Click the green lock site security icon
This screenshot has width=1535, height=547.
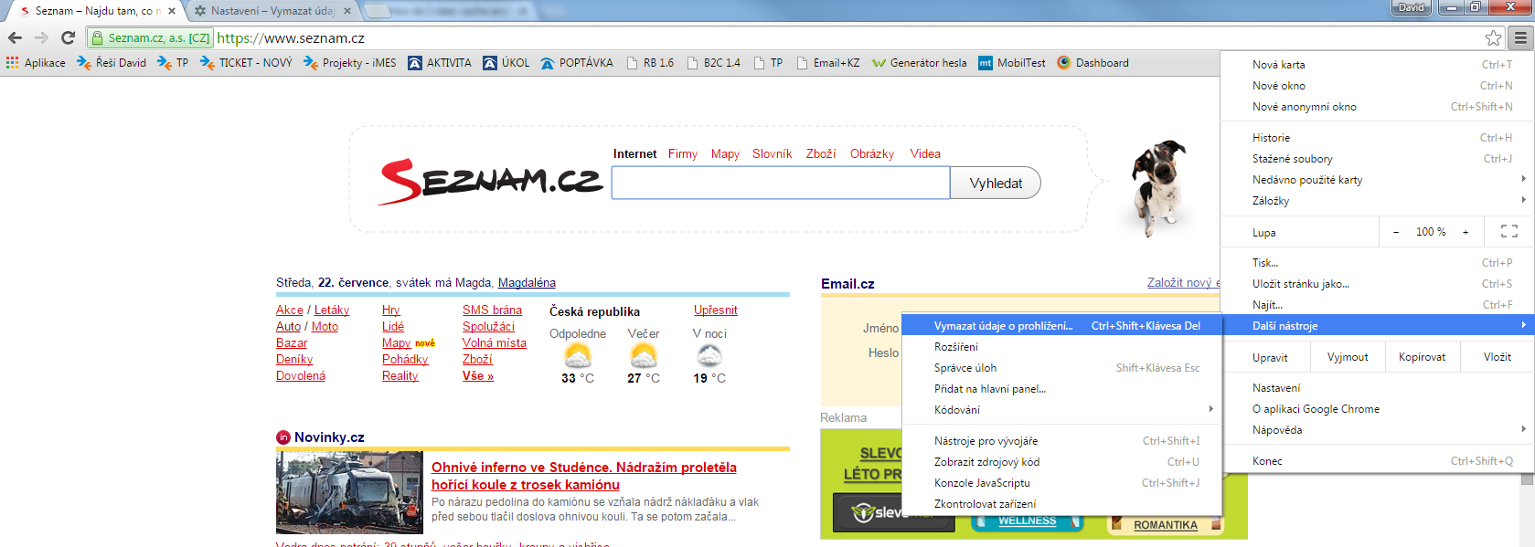click(97, 38)
